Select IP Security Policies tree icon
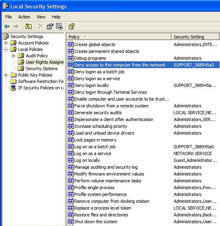 pos(13,88)
